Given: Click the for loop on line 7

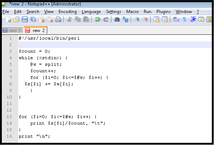Looking at the screenshot, I should tap(69, 77).
